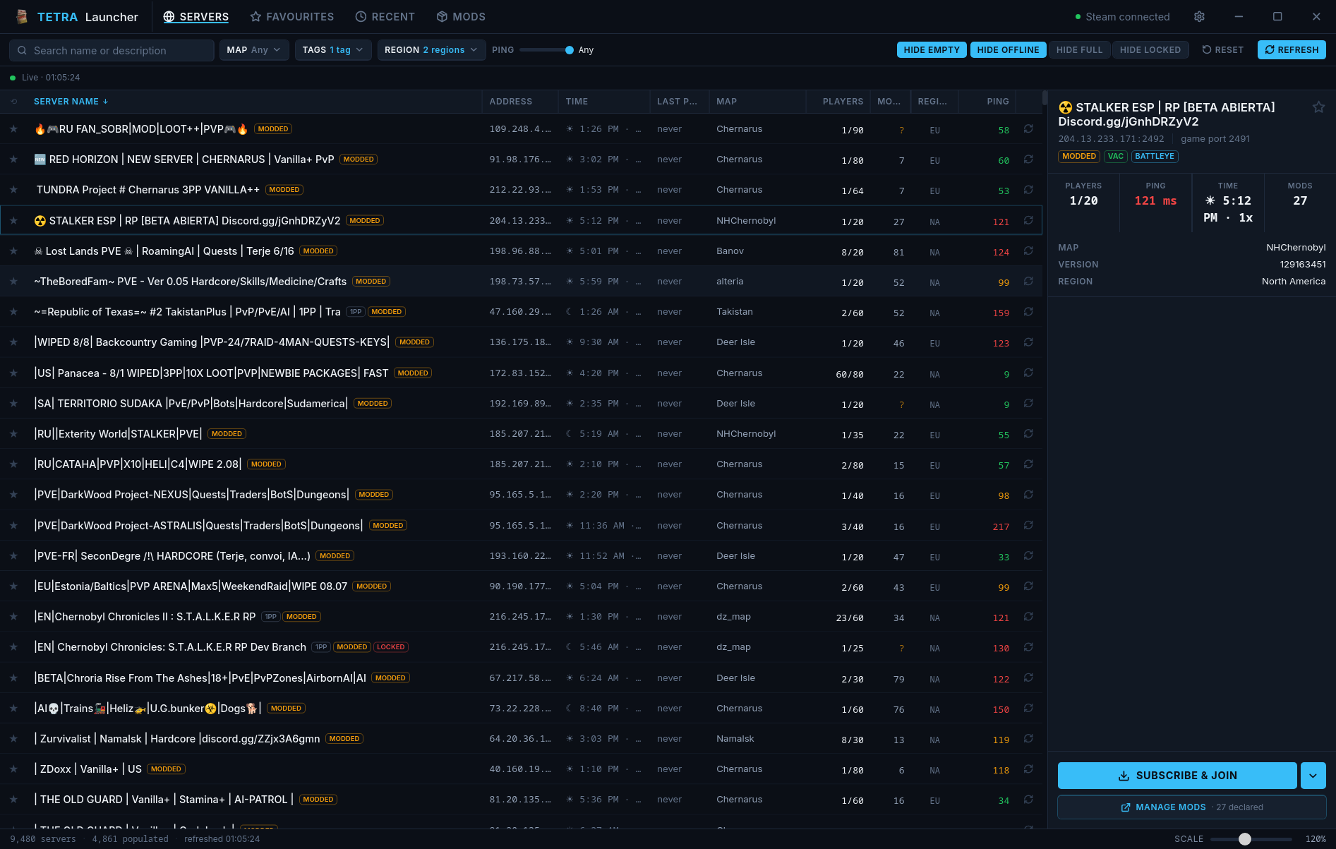Image resolution: width=1336 pixels, height=849 pixels.
Task: Refresh the TUNDRA Project server row
Action: pos(1028,190)
